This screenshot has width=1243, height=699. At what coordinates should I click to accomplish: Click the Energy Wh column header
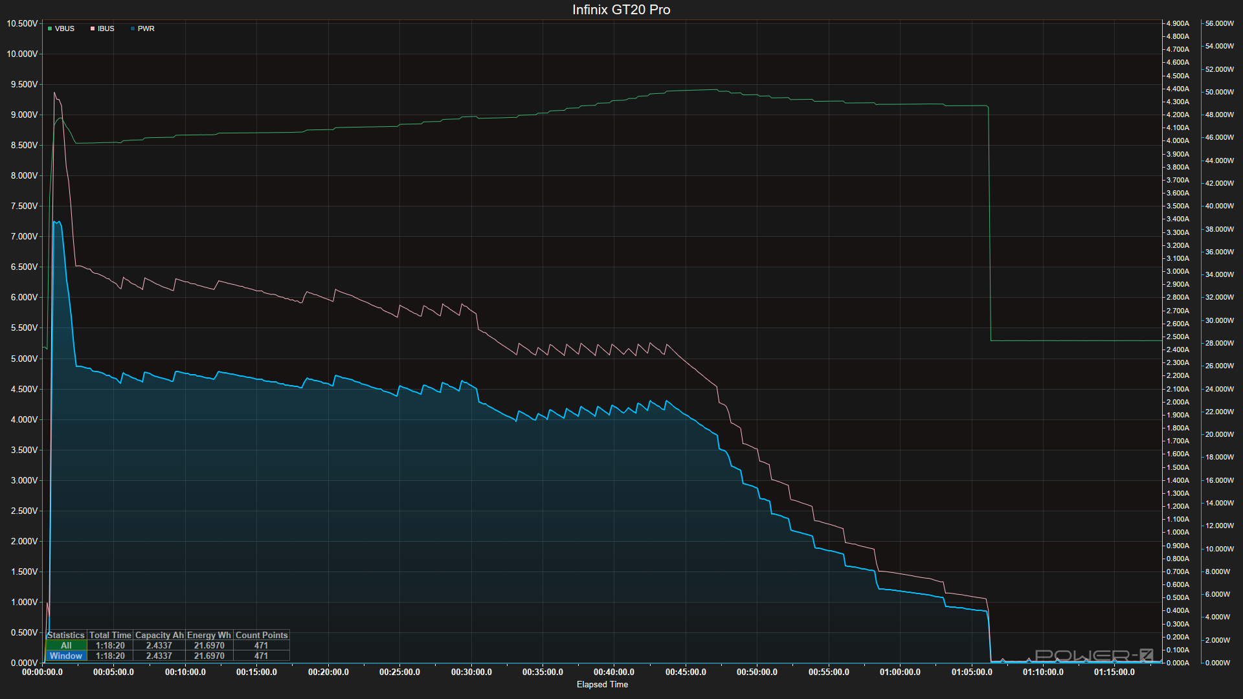tap(208, 635)
